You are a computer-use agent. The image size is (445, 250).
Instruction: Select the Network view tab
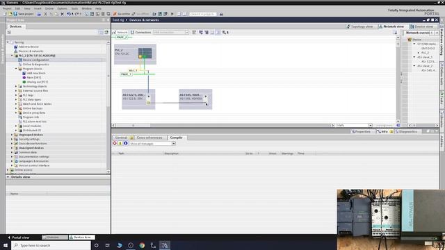pos(393,26)
